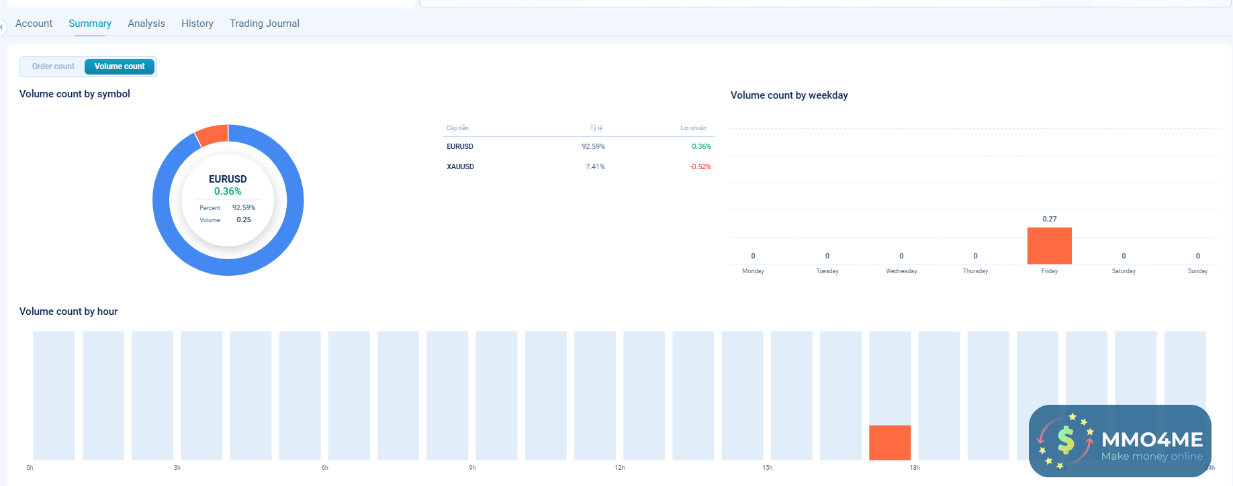Click the 0.27 value above Friday bar
The height and width of the screenshot is (486, 1233).
tap(1050, 219)
